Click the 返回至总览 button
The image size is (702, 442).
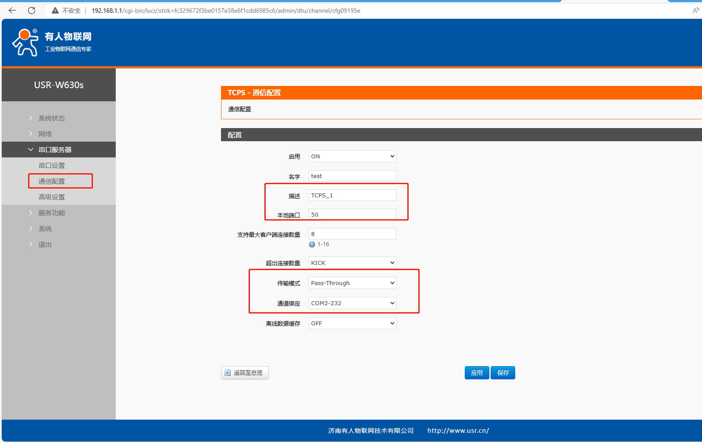point(245,373)
